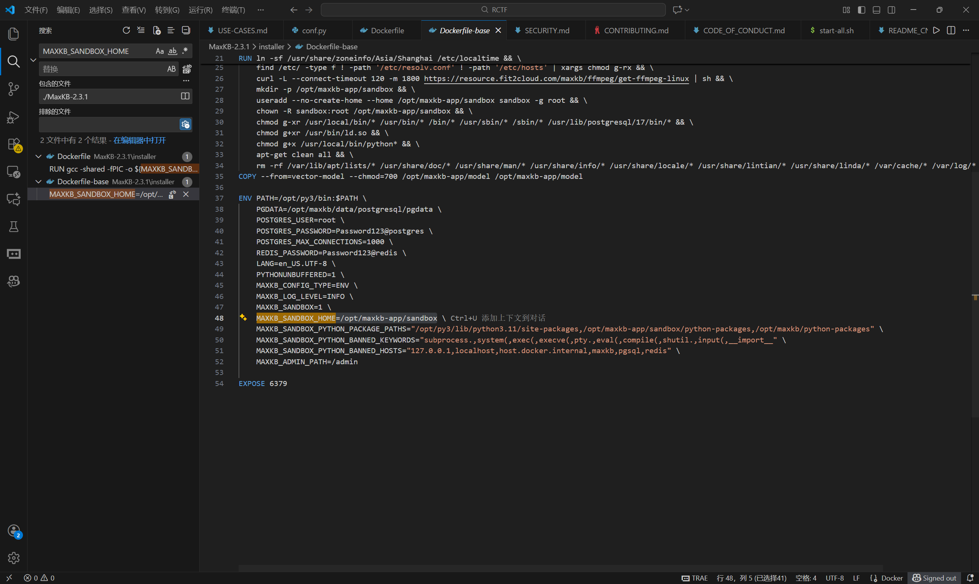This screenshot has height=584, width=979.
Task: Click Docker language mode in status bar
Action: point(891,578)
